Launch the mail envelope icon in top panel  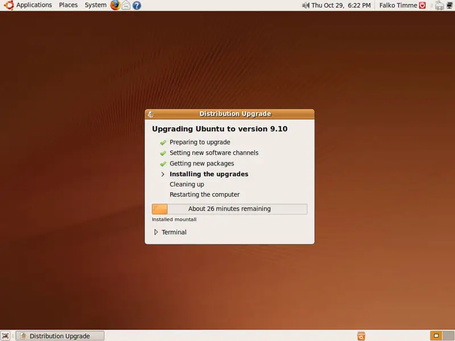(126, 5)
